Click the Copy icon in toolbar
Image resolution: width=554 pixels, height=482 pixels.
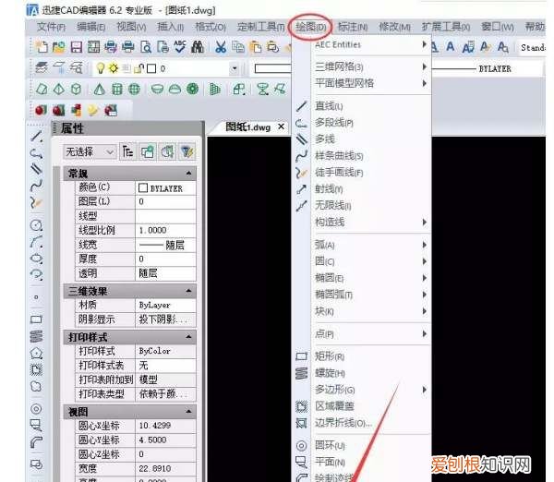click(238, 47)
